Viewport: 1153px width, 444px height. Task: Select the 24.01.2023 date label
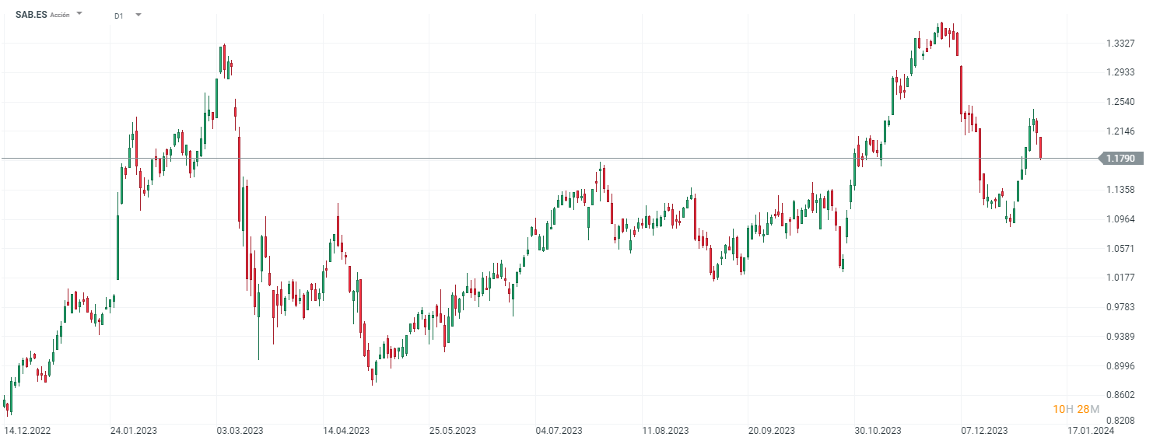coord(134,430)
